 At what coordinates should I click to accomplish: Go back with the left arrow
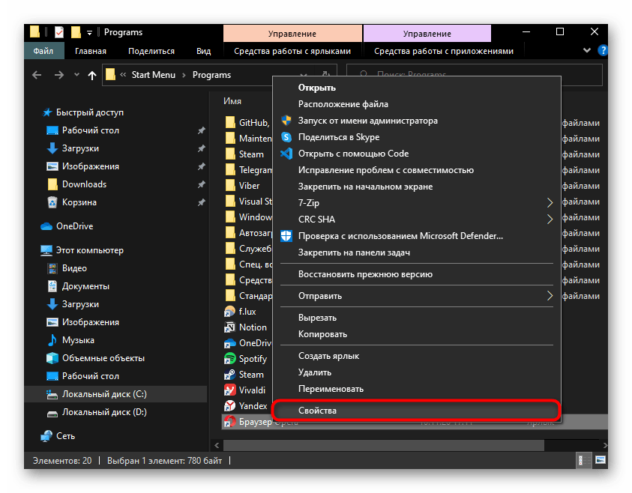click(x=37, y=75)
